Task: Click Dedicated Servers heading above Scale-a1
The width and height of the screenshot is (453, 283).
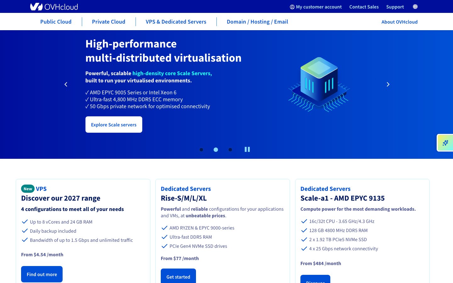Action: pyautogui.click(x=325, y=189)
